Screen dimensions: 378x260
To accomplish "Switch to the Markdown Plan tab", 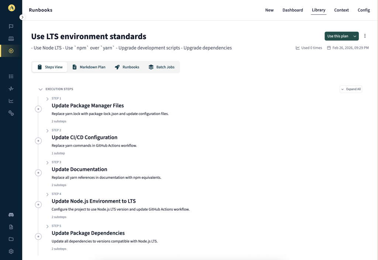I will [89, 67].
